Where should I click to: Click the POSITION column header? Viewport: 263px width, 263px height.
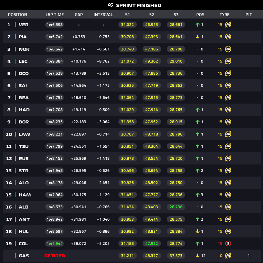pos(17,15)
